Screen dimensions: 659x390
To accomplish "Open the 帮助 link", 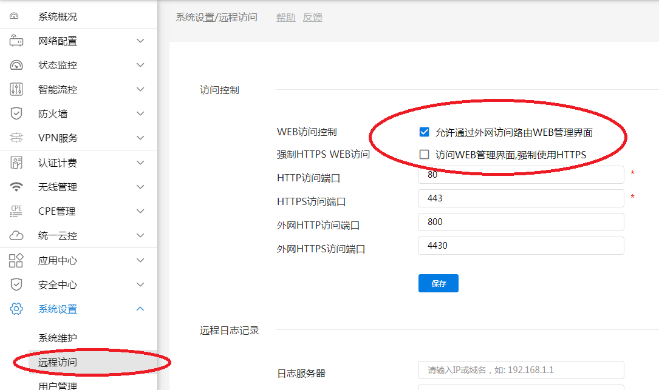I will click(x=285, y=18).
